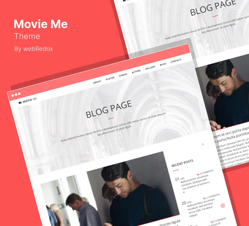249x226 pixels.
Task: Click the BLOG PAGE heading in front window
Action: coord(109,109)
